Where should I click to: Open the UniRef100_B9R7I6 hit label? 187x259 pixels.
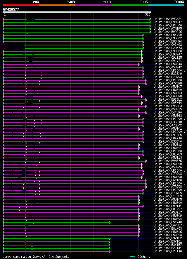coord(168,32)
